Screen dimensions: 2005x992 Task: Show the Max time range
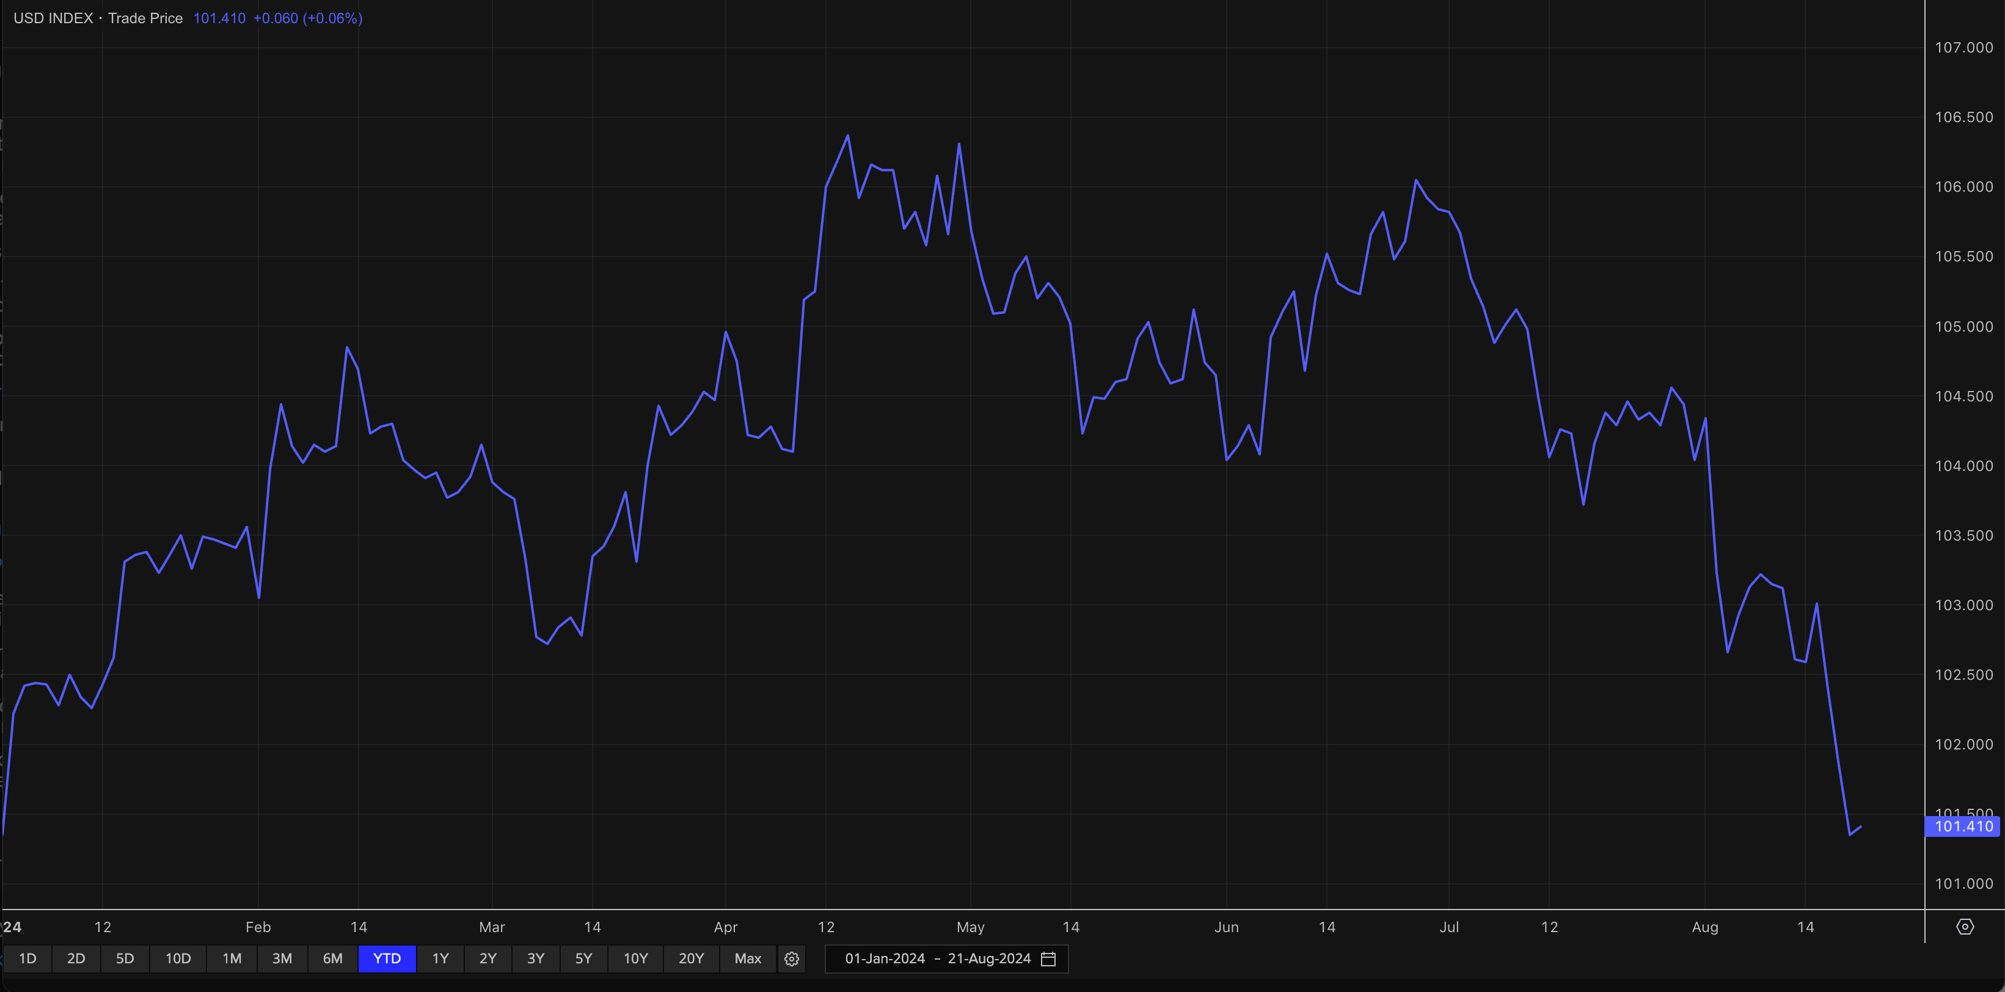click(x=748, y=958)
